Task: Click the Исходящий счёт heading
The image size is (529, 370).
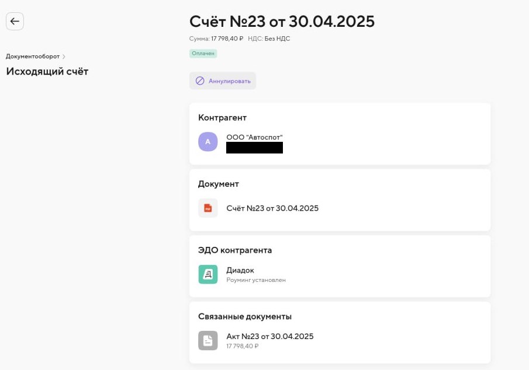Action: 47,71
